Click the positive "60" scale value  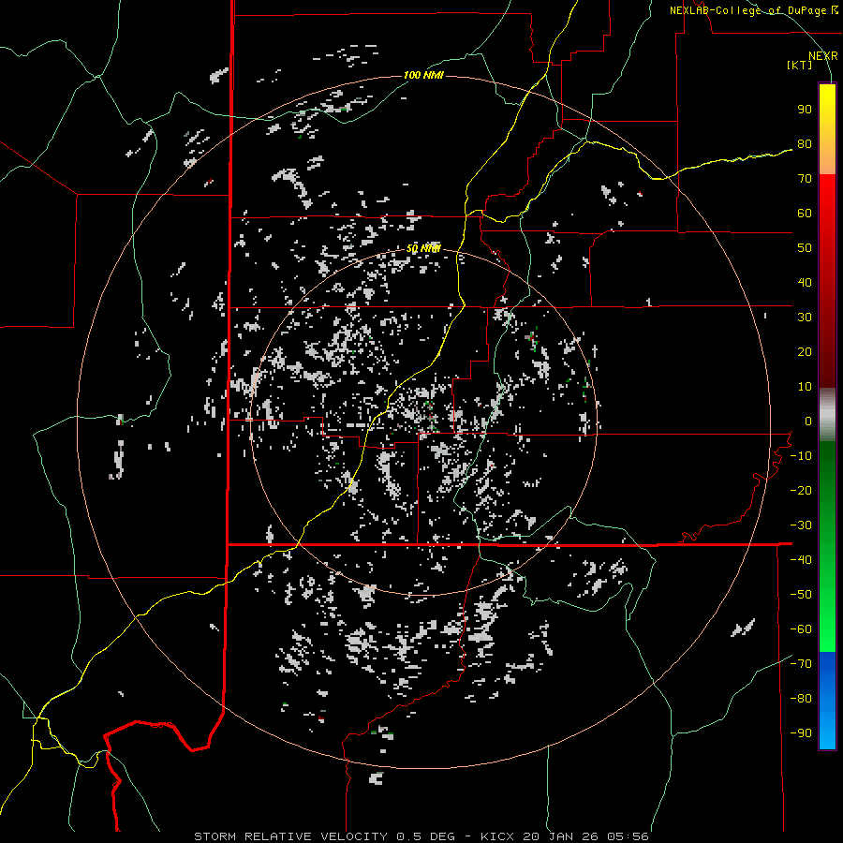[x=805, y=214]
